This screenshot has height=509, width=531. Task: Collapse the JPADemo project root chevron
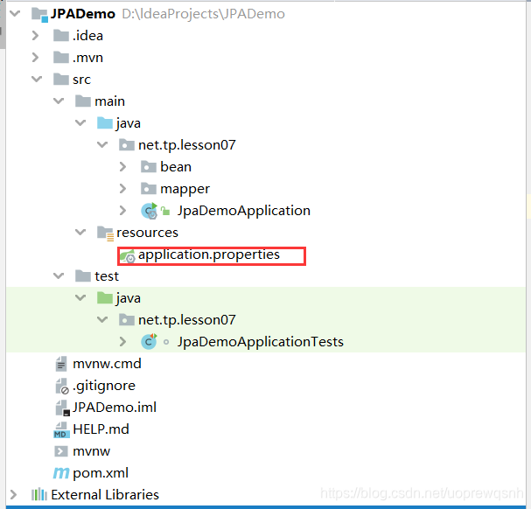(x=15, y=13)
